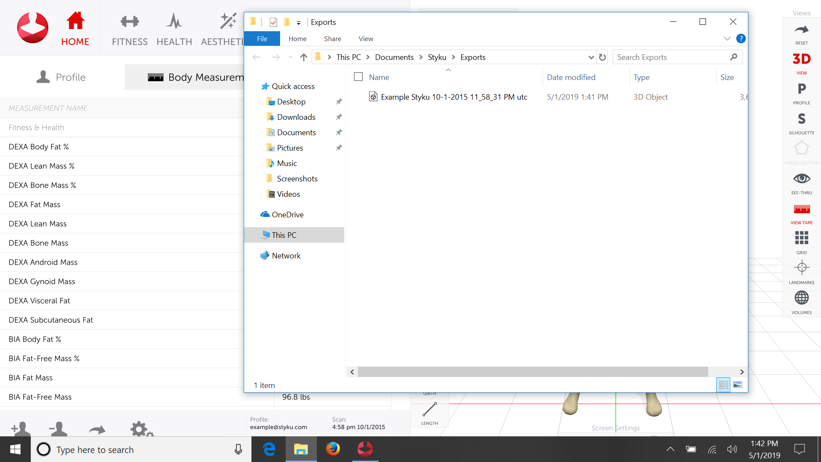
Task: Open the Profile view icon
Action: coord(801,89)
